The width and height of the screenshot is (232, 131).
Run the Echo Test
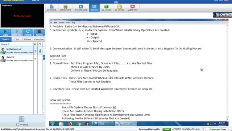click(17, 32)
